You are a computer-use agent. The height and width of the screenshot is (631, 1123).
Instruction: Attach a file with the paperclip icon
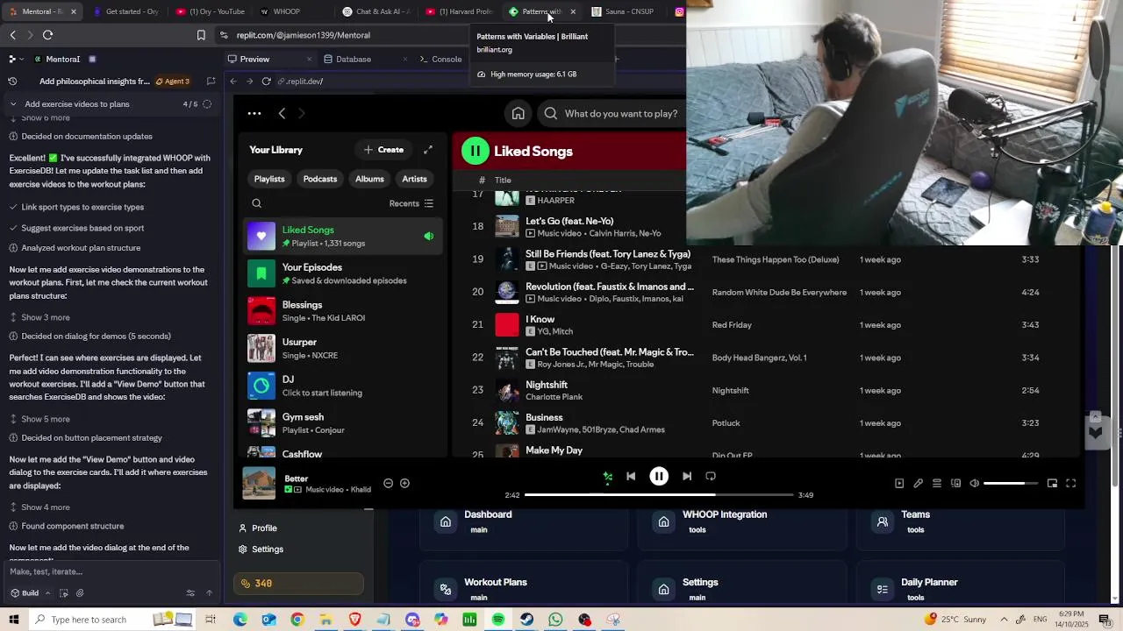click(x=80, y=593)
